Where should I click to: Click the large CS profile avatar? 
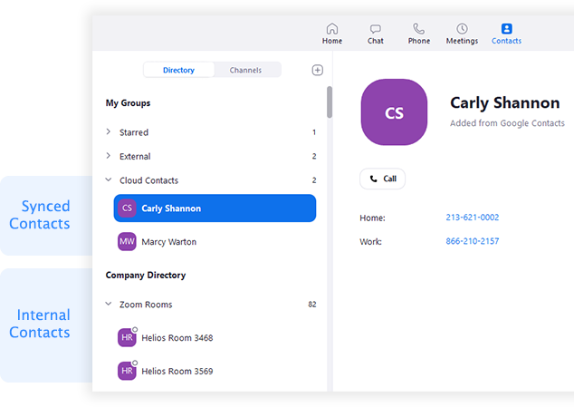pos(394,112)
